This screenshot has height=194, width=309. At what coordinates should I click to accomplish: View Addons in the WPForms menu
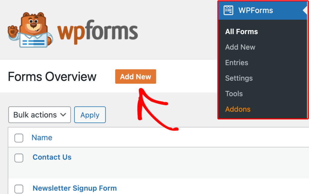coord(238,109)
